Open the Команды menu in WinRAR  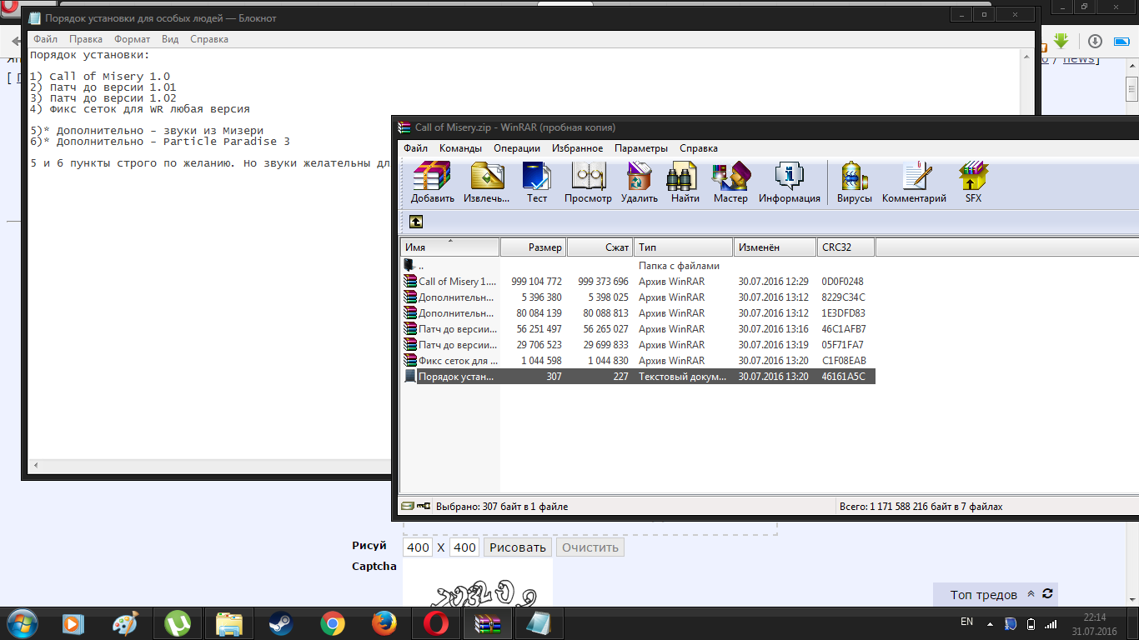point(460,148)
